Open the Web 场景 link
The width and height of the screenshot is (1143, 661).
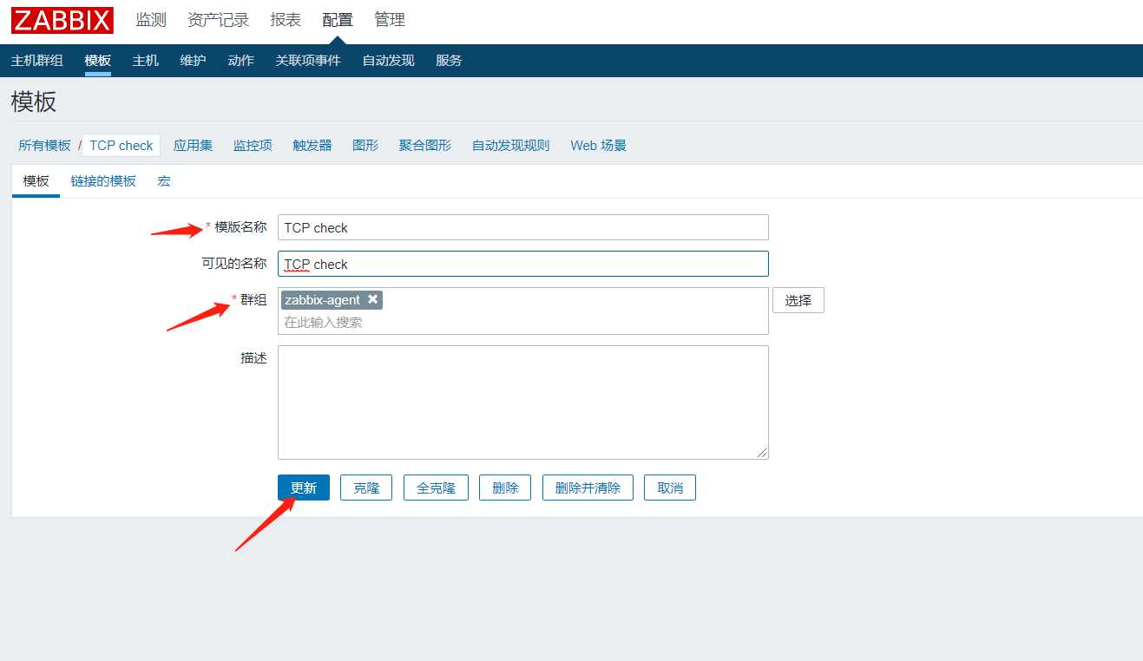pyautogui.click(x=599, y=146)
